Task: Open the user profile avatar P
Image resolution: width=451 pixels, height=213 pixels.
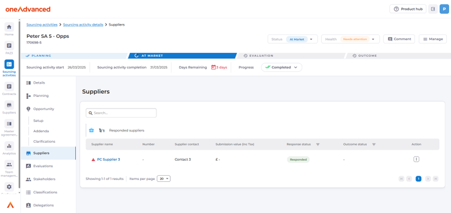Action: 444,9
